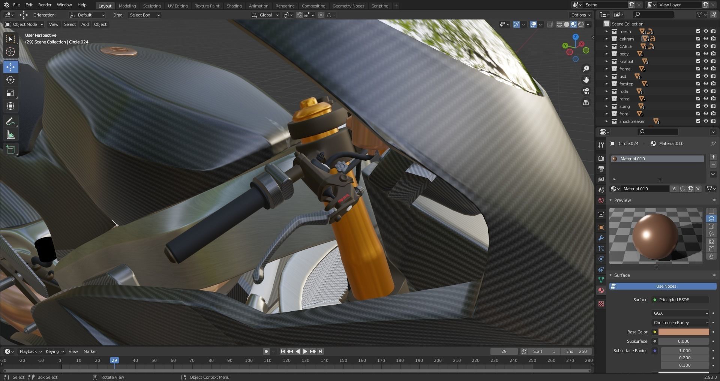Switch perspective/orthographic grid icon

tap(586, 102)
